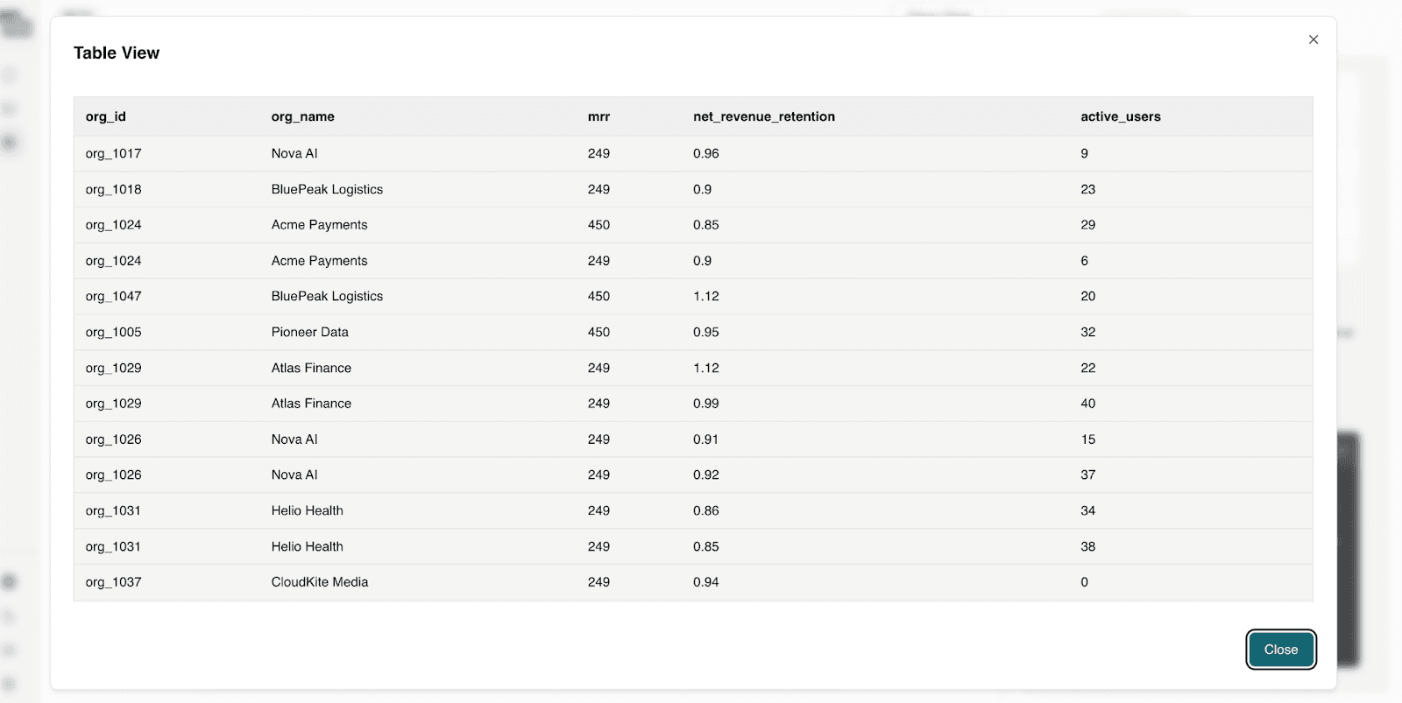Image resolution: width=1402 pixels, height=703 pixels.
Task: Select active users value 9
Action: [x=1084, y=153]
